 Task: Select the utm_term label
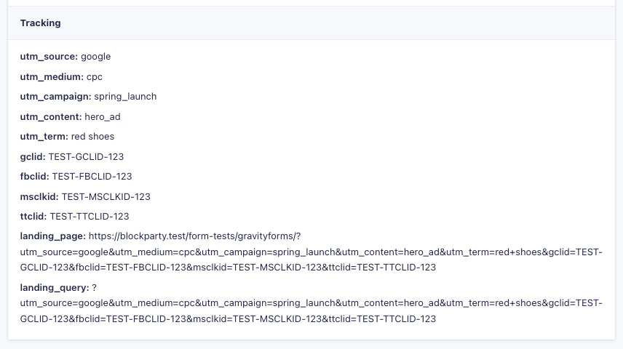pos(44,136)
